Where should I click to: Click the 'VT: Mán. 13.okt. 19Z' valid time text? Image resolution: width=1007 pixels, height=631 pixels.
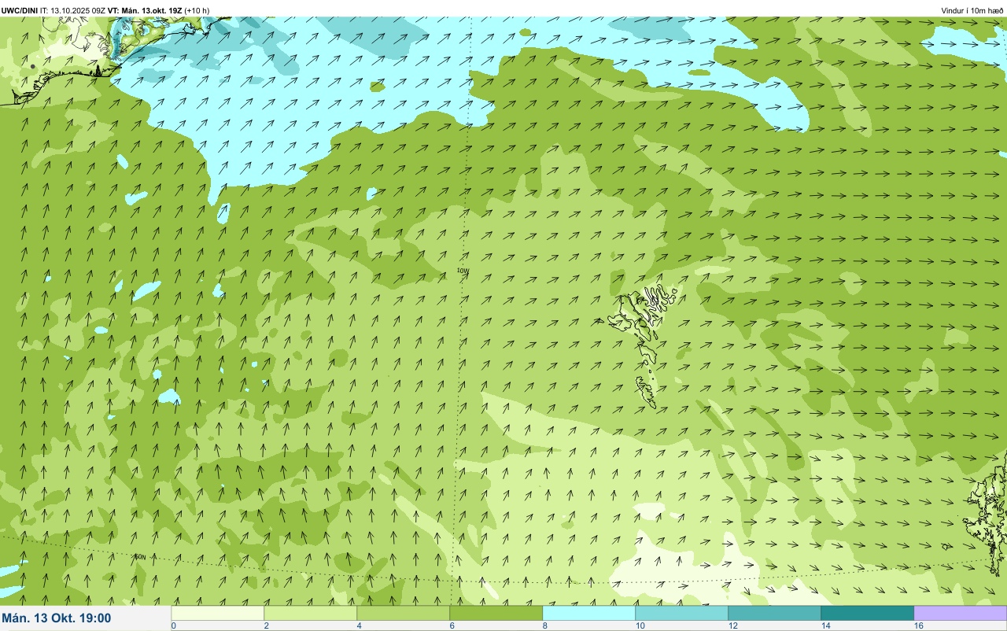pyautogui.click(x=146, y=10)
